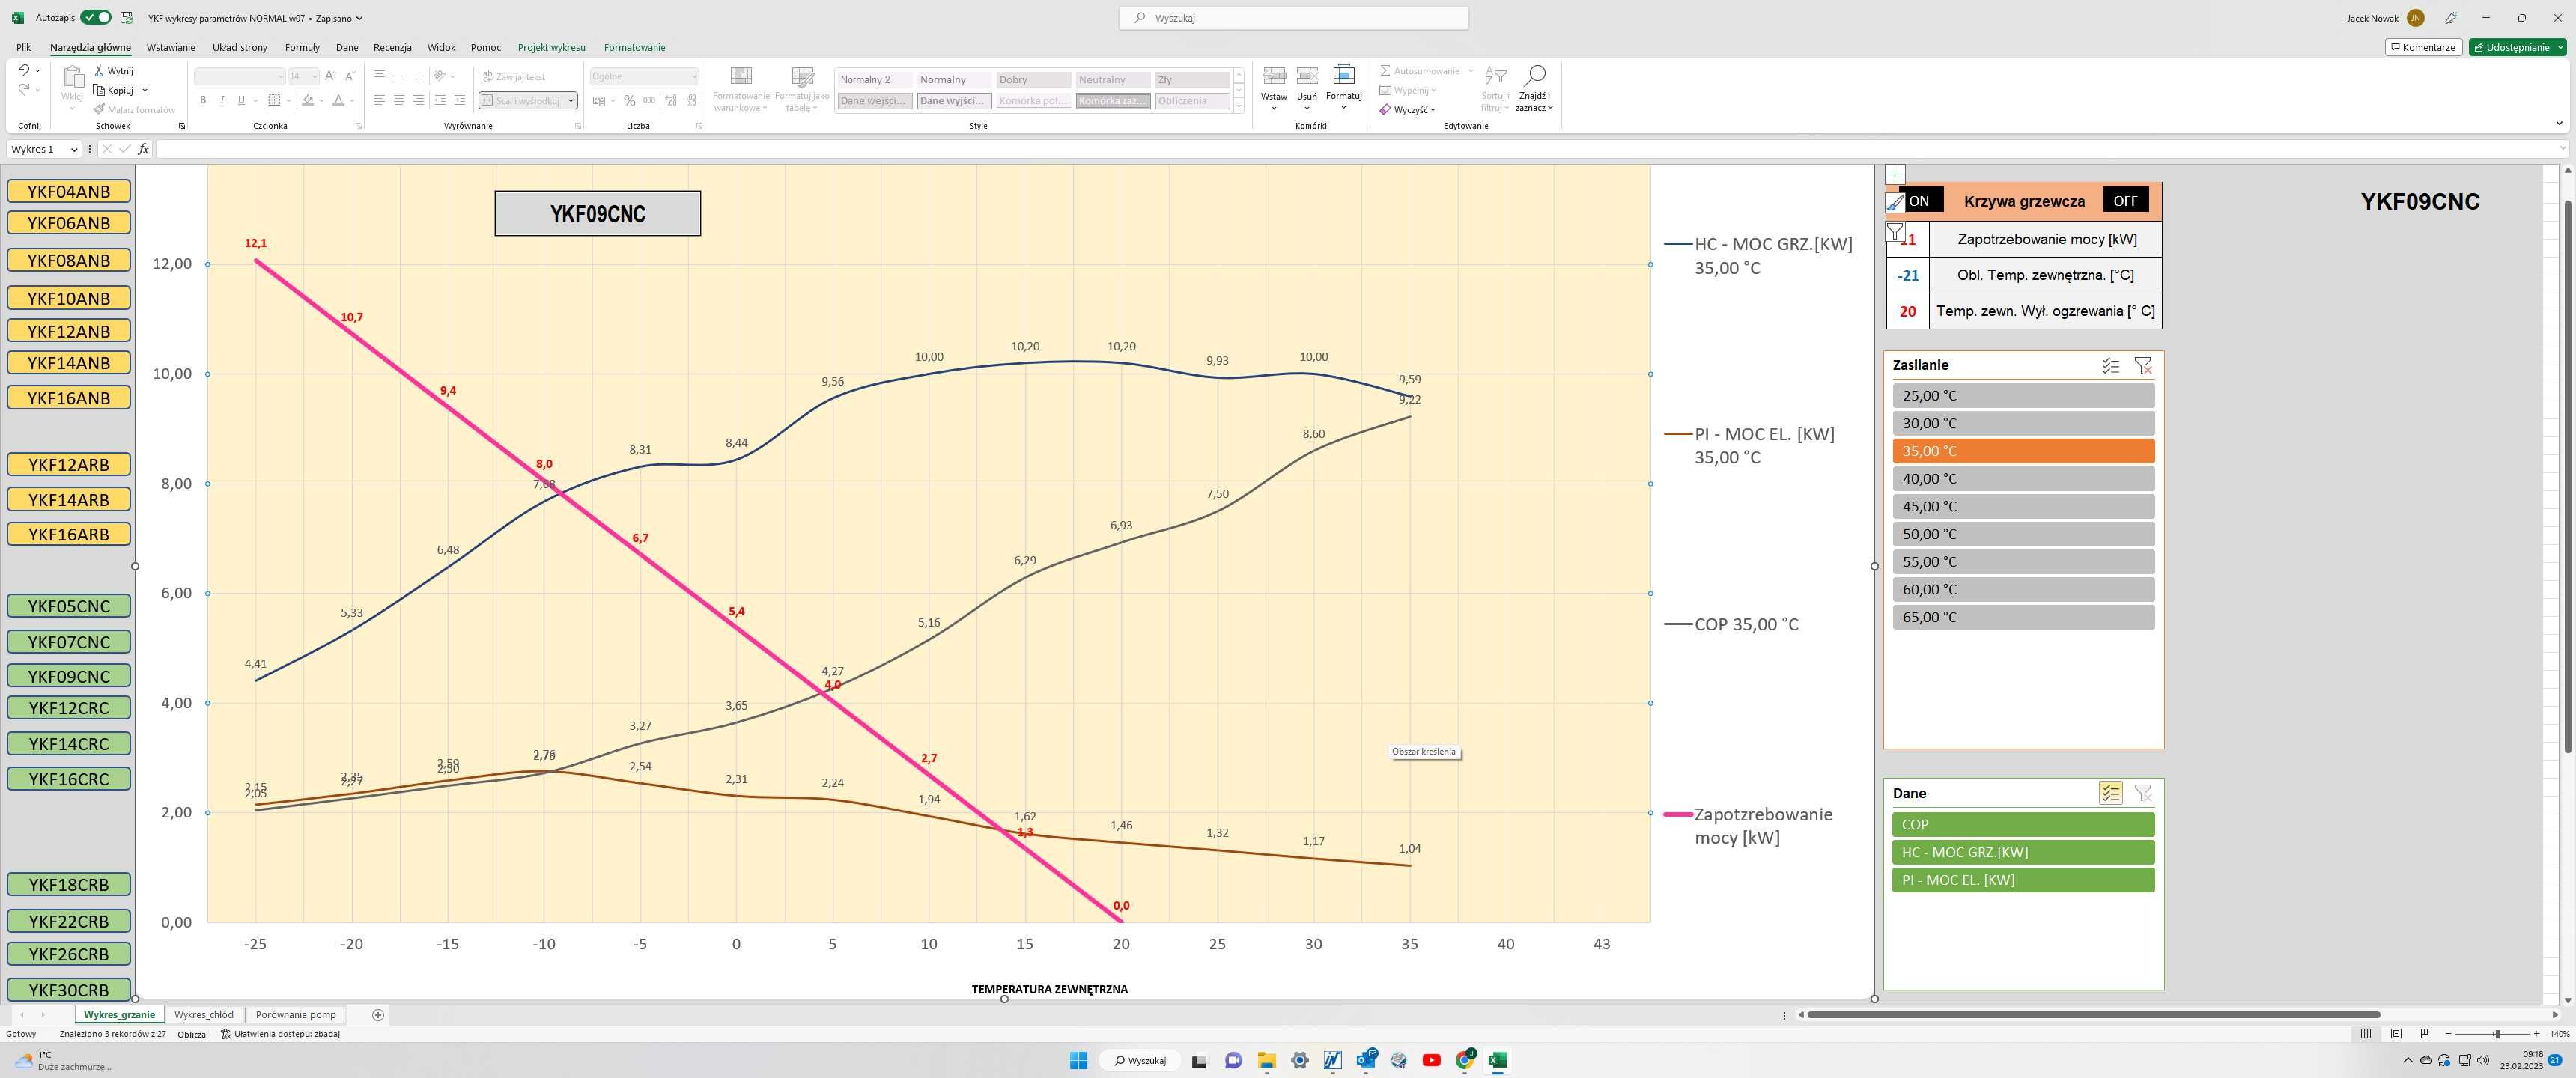Click the chart elements plus icon

[x=1895, y=174]
